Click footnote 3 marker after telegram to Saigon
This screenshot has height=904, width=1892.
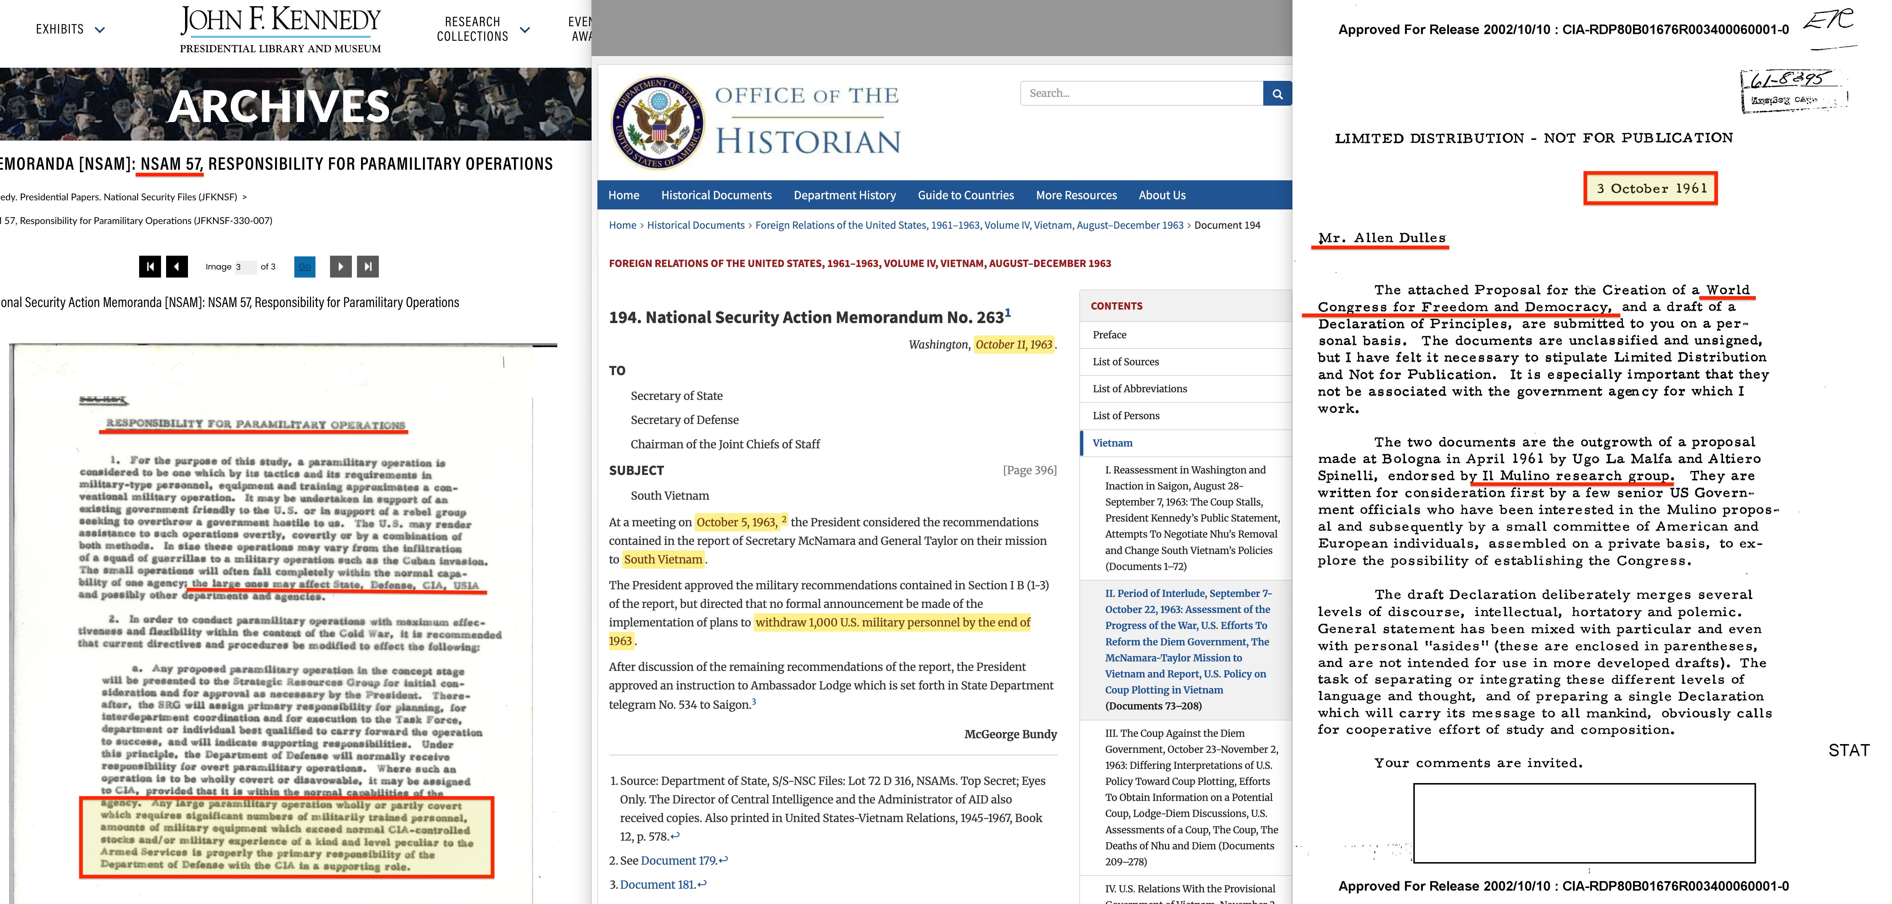[x=753, y=701]
